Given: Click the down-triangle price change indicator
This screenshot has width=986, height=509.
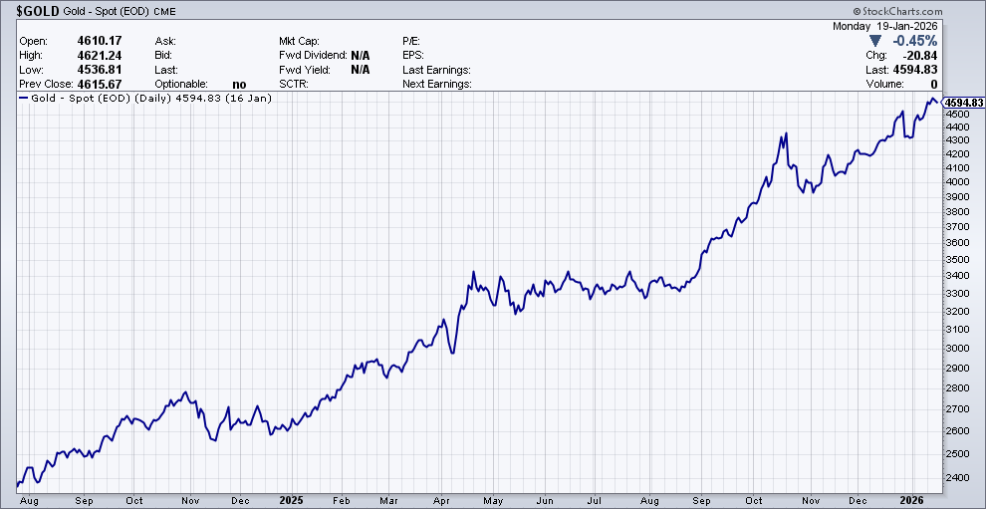Looking at the screenshot, I should point(874,41).
